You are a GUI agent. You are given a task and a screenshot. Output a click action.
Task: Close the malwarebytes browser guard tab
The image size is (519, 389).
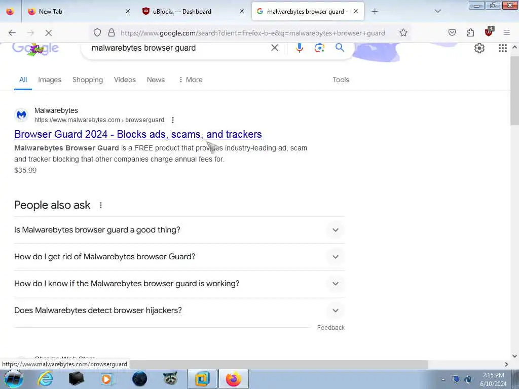point(356,12)
